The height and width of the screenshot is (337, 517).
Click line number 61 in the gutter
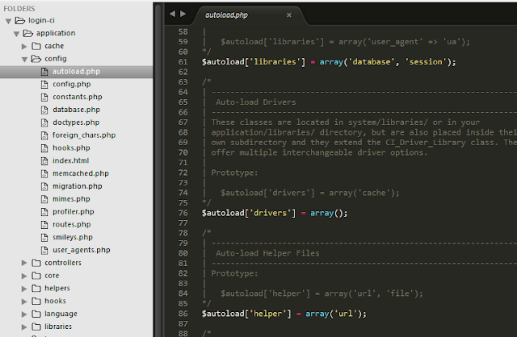[x=183, y=62]
